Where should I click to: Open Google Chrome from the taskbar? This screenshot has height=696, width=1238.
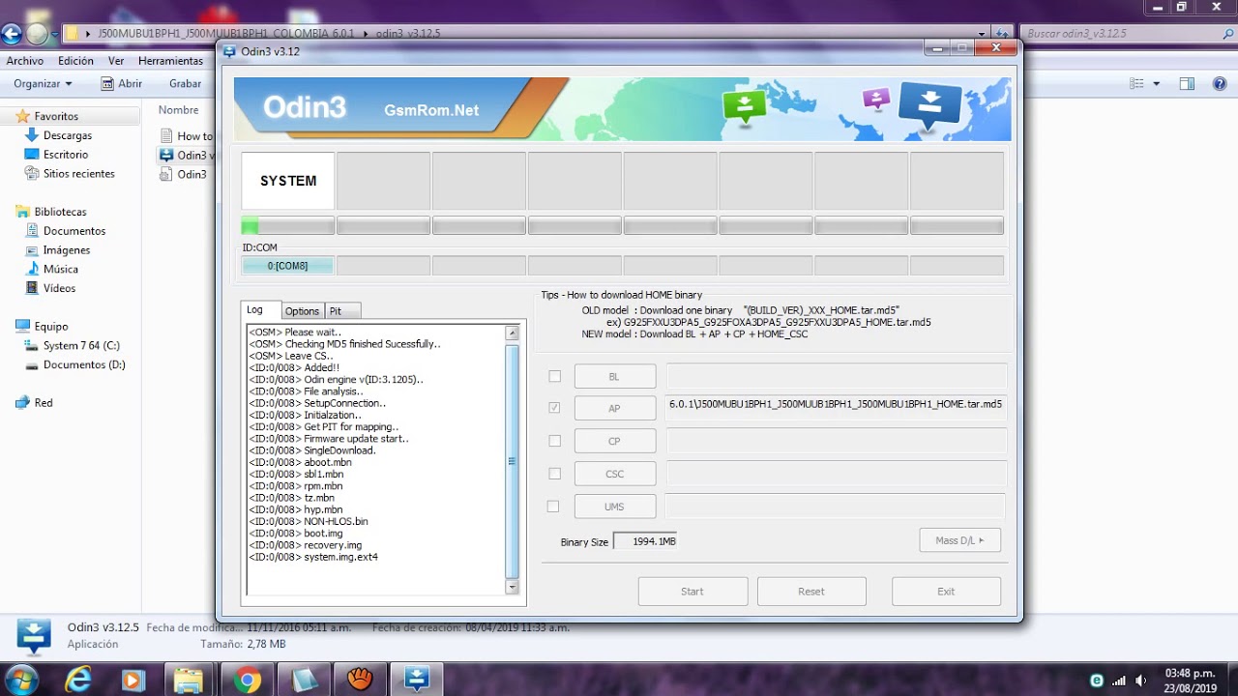pyautogui.click(x=247, y=680)
